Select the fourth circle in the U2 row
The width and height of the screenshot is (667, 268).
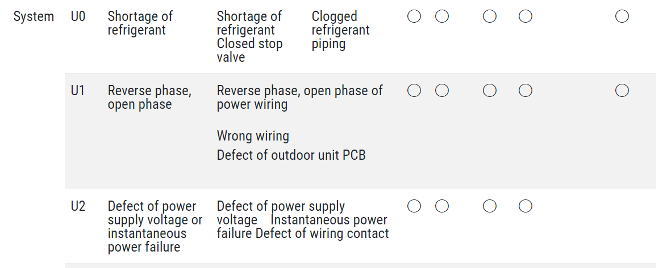pos(526,206)
